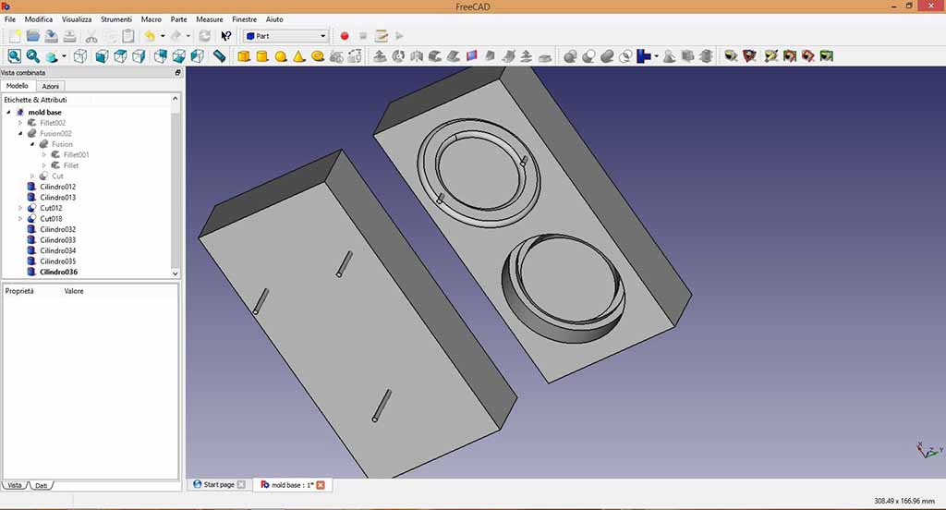Fit all content in the view
The image size is (946, 510).
tap(15, 56)
